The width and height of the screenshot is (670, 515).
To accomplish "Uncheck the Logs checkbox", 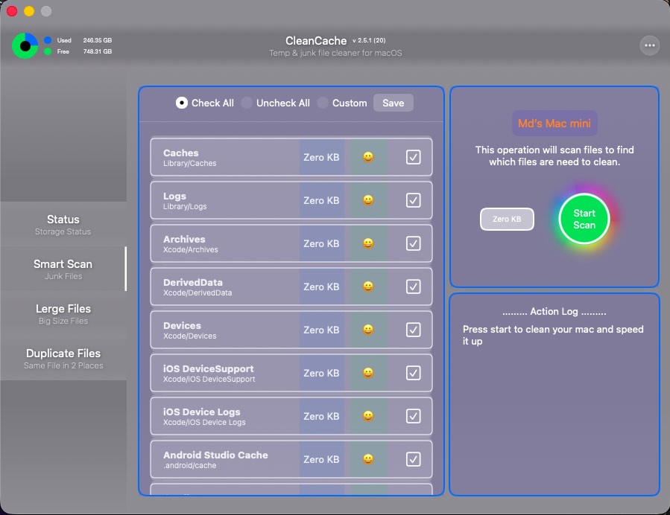I will (413, 200).
